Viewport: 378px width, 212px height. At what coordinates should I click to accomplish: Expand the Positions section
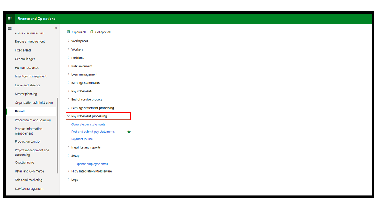(69, 58)
